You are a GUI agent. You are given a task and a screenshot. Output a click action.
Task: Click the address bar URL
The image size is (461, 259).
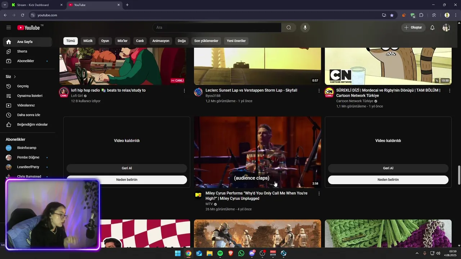point(48,15)
